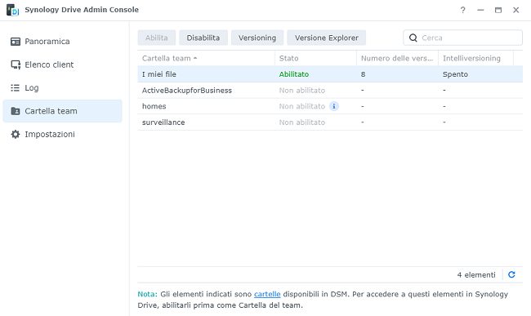Click the Cartella team folder icon
The image size is (531, 316).
coord(16,111)
